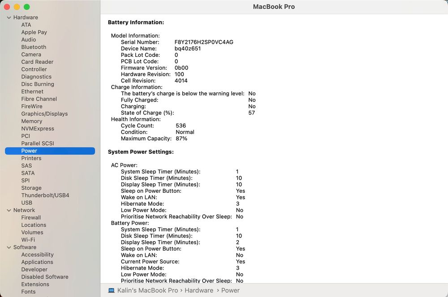Click State of Charge value 57
Image resolution: width=448 pixels, height=297 pixels.
[x=252, y=113]
